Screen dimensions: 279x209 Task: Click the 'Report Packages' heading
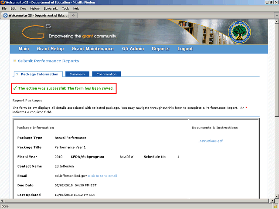coord(27,101)
